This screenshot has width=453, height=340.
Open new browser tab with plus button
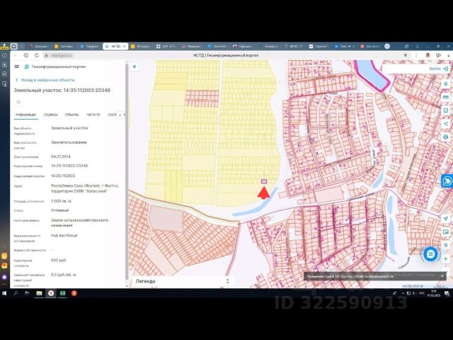387,46
